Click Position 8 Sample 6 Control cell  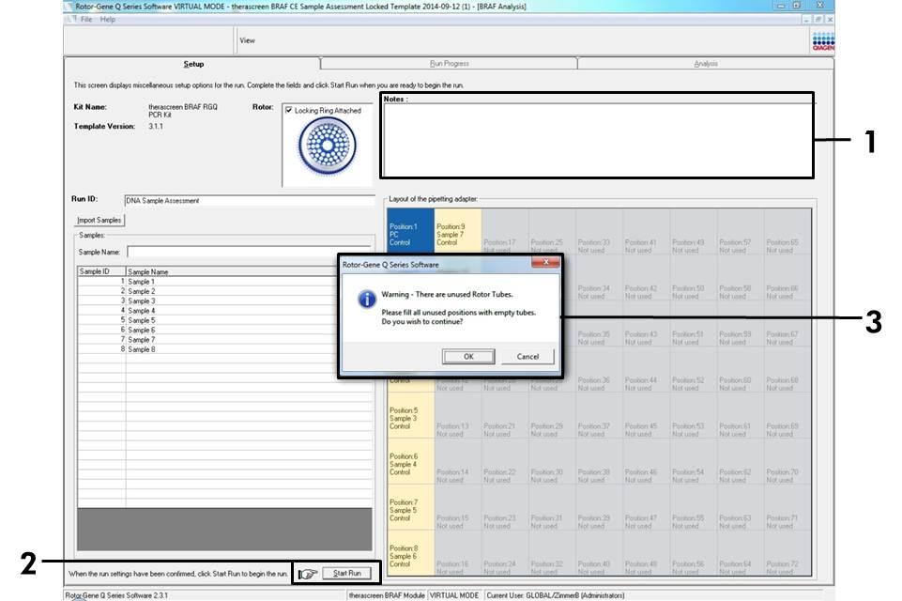[411, 553]
